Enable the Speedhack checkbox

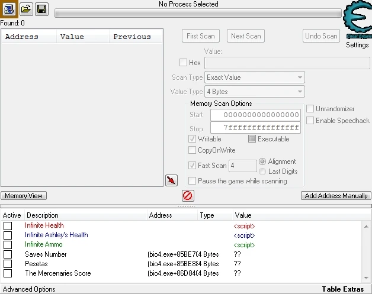[x=310, y=120]
